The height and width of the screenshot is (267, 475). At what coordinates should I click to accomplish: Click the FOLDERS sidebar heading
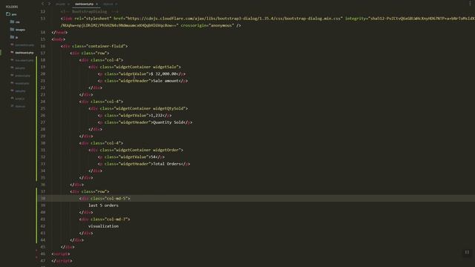[12, 7]
